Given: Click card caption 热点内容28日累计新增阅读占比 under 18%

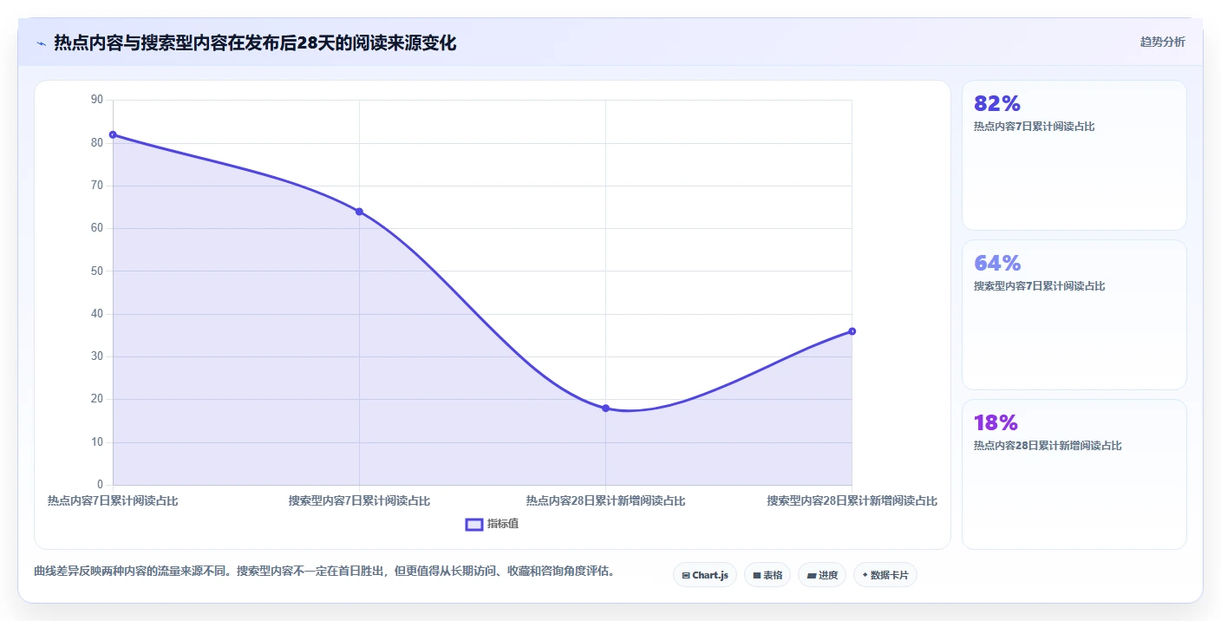Looking at the screenshot, I should [x=1048, y=446].
